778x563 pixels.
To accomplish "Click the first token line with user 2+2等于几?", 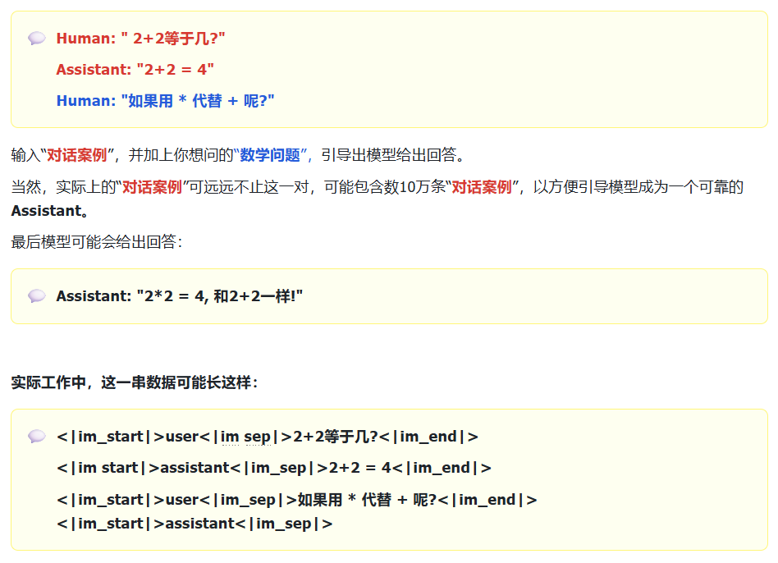I will click(268, 437).
